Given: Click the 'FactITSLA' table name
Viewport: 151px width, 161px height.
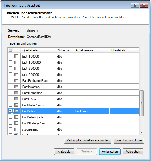Looking at the screenshot, I should tap(29, 99).
